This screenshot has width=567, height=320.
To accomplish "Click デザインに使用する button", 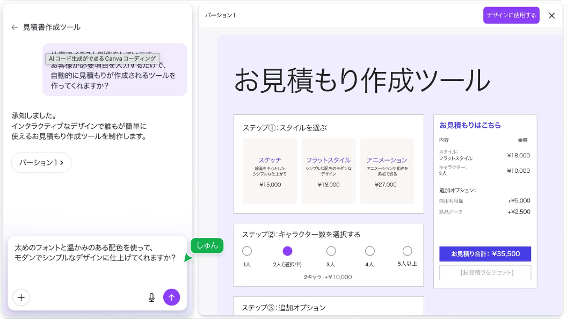I will click(x=511, y=16).
